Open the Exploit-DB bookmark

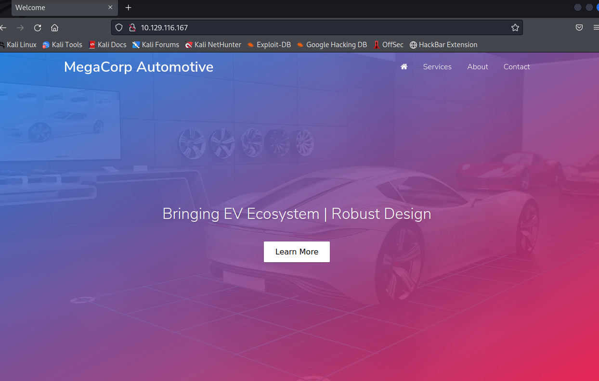point(269,45)
